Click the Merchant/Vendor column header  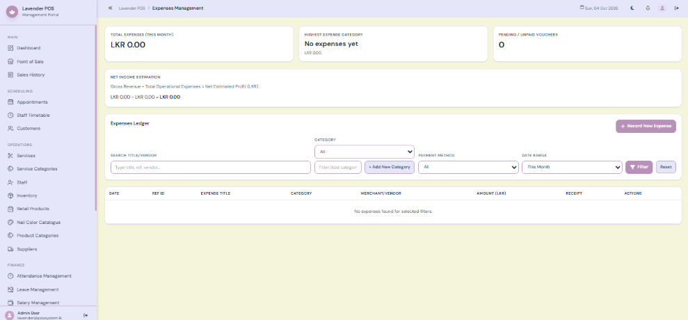381,193
